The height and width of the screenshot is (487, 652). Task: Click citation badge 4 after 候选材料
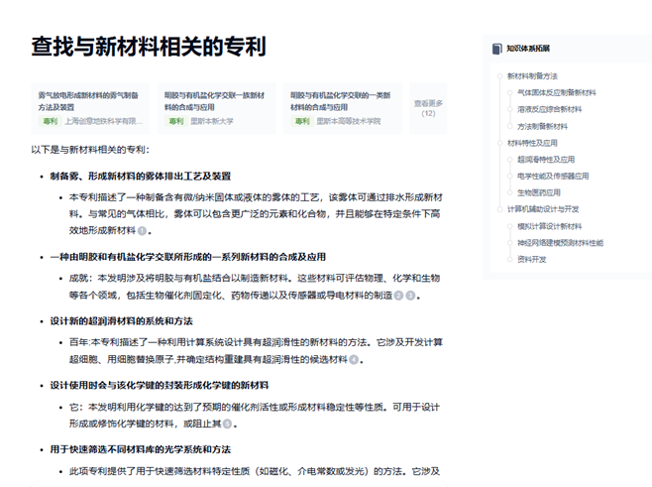point(353,359)
